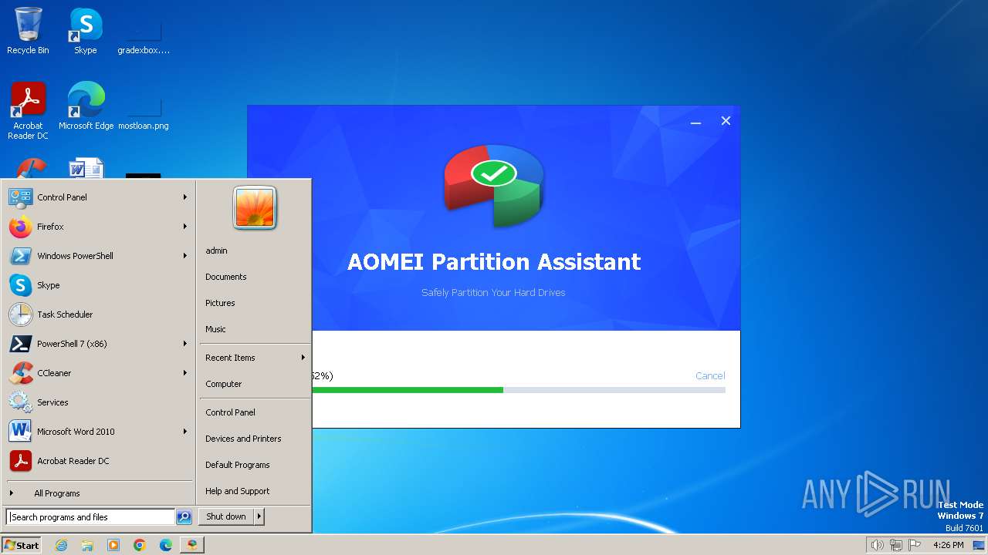
Task: Click Windows PowerShell icon in Start menu
Action: coord(21,256)
